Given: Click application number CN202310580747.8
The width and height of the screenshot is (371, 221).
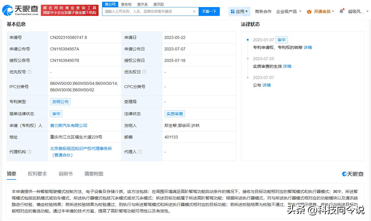Looking at the screenshot, I should point(69,37).
